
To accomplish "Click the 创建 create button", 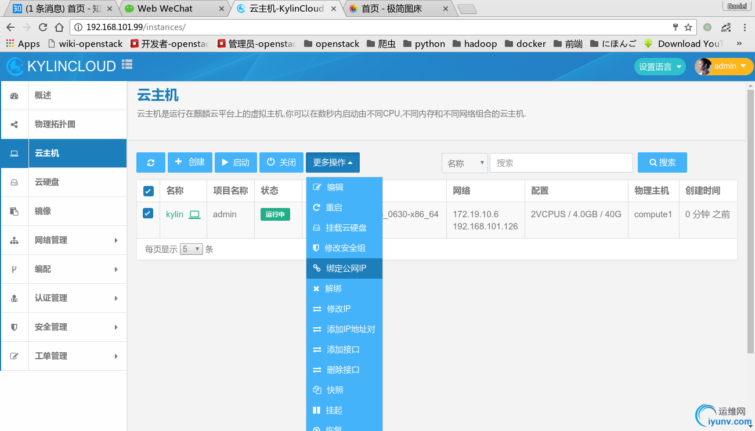I will 190,163.
